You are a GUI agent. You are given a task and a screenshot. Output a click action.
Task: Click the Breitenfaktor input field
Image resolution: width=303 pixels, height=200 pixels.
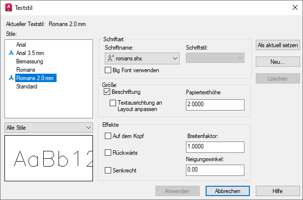point(215,147)
